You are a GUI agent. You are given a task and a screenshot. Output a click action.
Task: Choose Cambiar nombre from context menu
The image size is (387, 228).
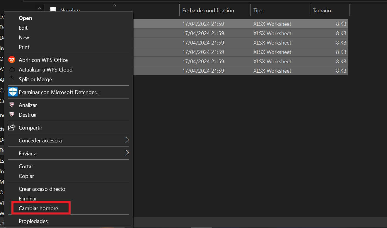tap(38, 208)
